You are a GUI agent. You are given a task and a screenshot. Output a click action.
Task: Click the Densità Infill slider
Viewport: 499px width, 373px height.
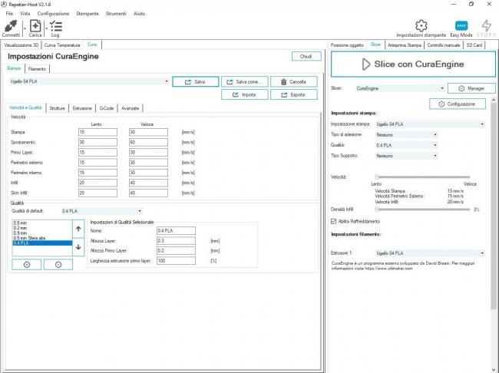pos(422,209)
